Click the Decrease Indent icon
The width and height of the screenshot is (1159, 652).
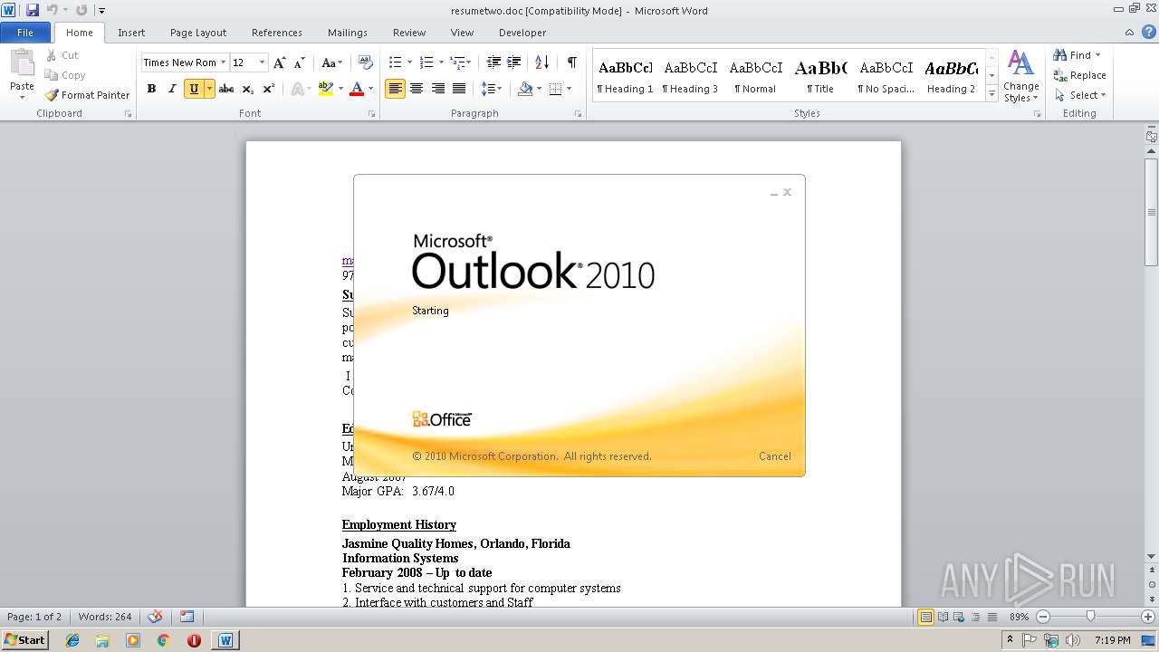[x=493, y=62]
